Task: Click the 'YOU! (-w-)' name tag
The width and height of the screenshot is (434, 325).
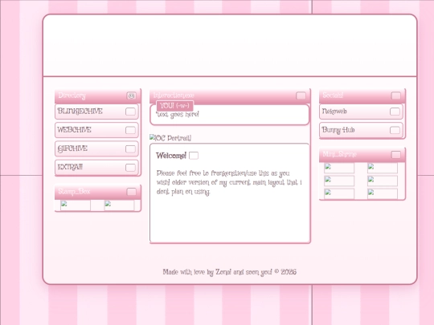Action: [x=174, y=106]
